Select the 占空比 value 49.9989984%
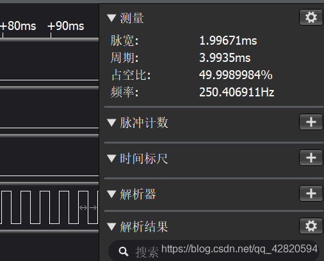The height and width of the screenshot is (261, 324). click(236, 75)
